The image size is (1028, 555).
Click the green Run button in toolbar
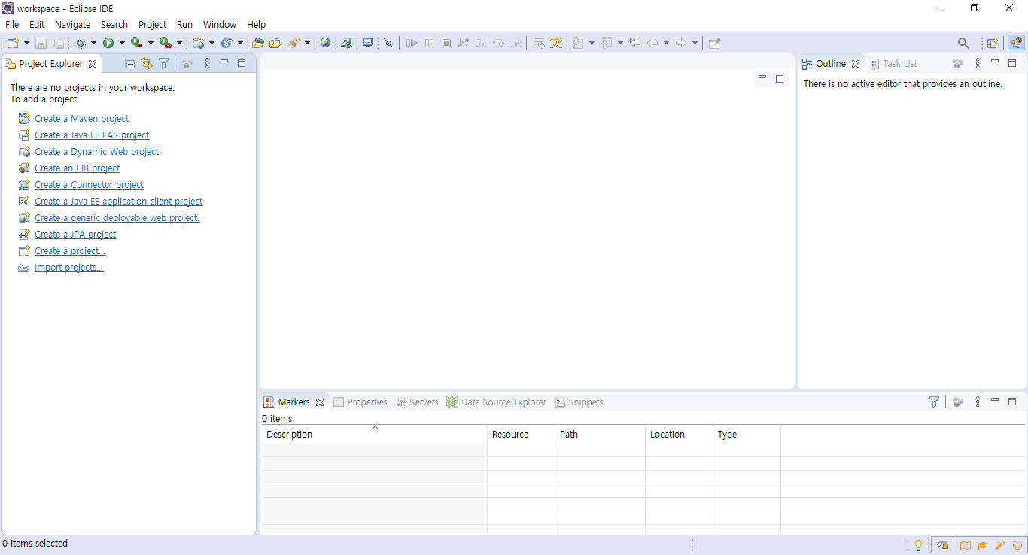click(108, 44)
